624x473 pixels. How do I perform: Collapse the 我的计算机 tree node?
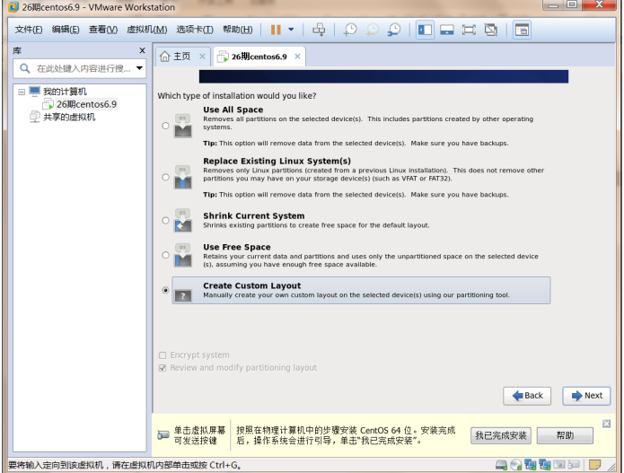coord(22,92)
